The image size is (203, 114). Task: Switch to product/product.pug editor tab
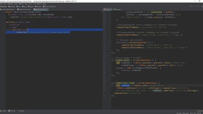coord(7,9)
